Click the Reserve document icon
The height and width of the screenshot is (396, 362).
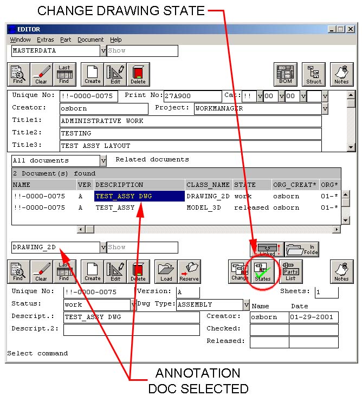(189, 271)
